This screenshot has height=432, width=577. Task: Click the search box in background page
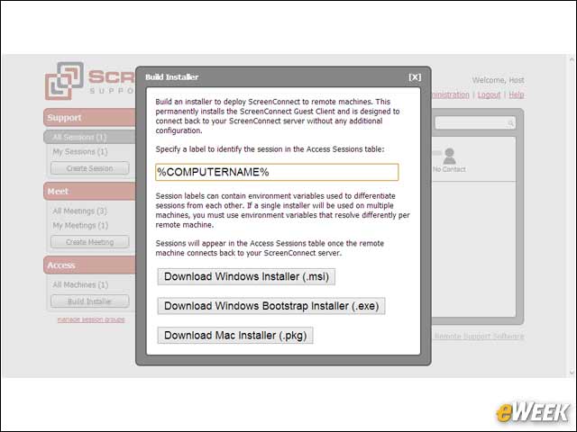[475, 123]
